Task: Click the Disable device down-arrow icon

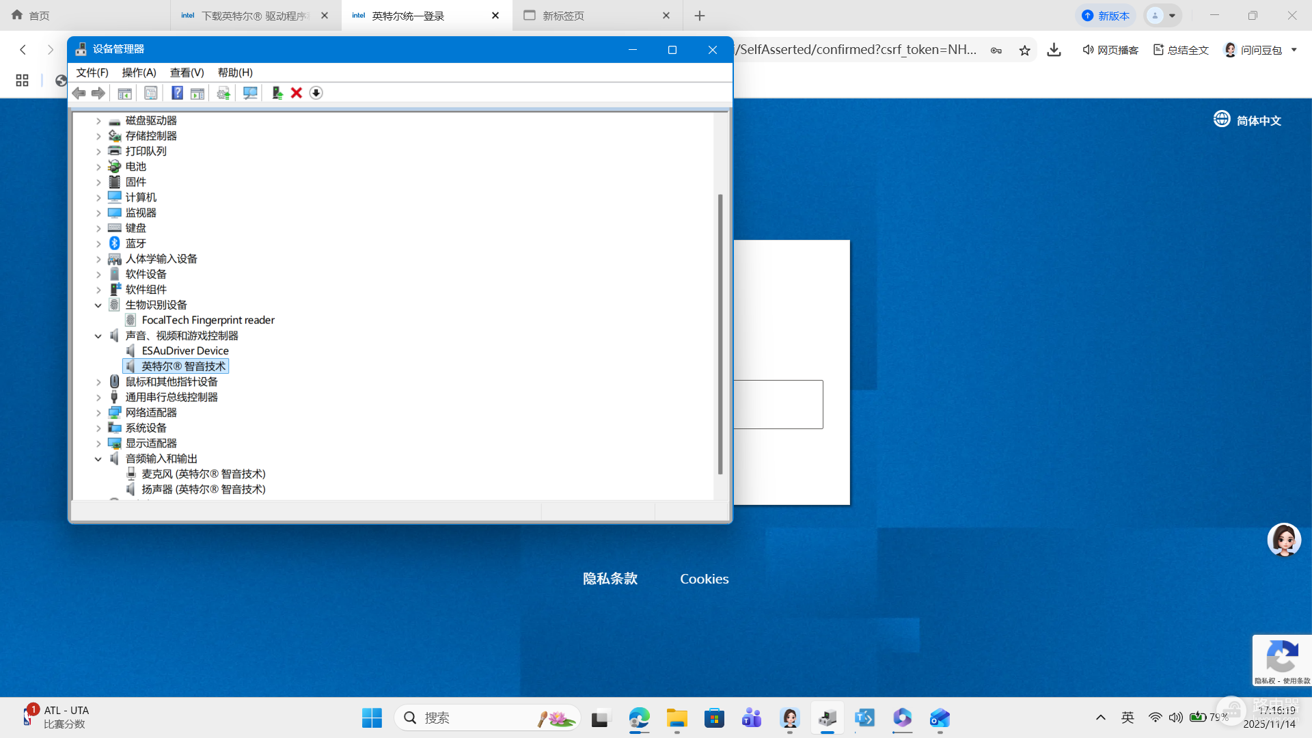Action: pos(316,93)
